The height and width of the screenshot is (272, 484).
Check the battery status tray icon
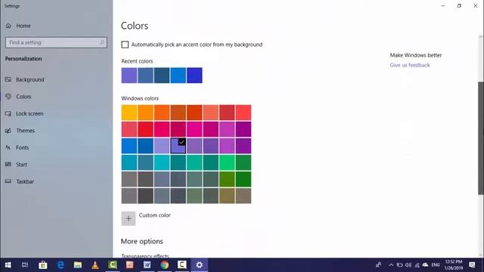[400, 265]
